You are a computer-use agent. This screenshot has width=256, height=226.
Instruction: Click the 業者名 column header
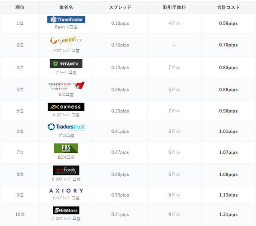click(x=66, y=7)
